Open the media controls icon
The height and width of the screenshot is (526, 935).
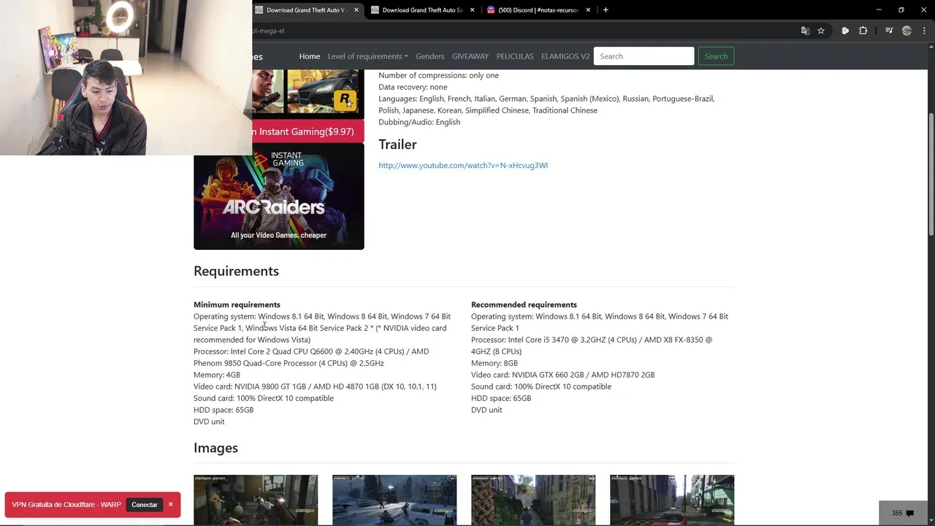pos(889,31)
